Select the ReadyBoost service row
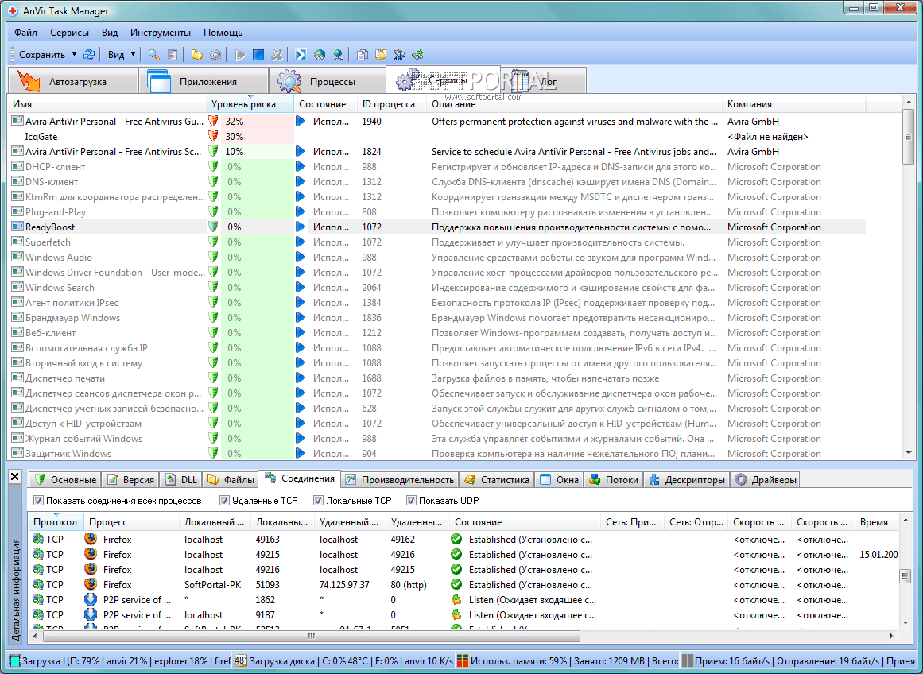 [x=50, y=227]
